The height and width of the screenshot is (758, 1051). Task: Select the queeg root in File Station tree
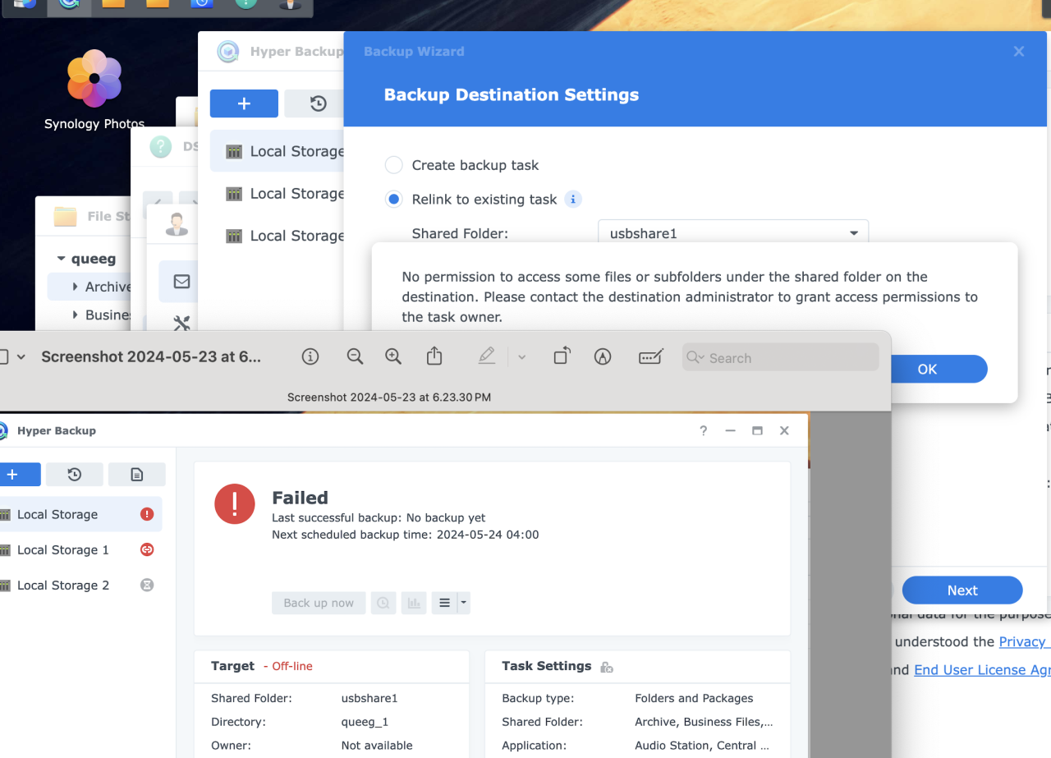(x=94, y=259)
